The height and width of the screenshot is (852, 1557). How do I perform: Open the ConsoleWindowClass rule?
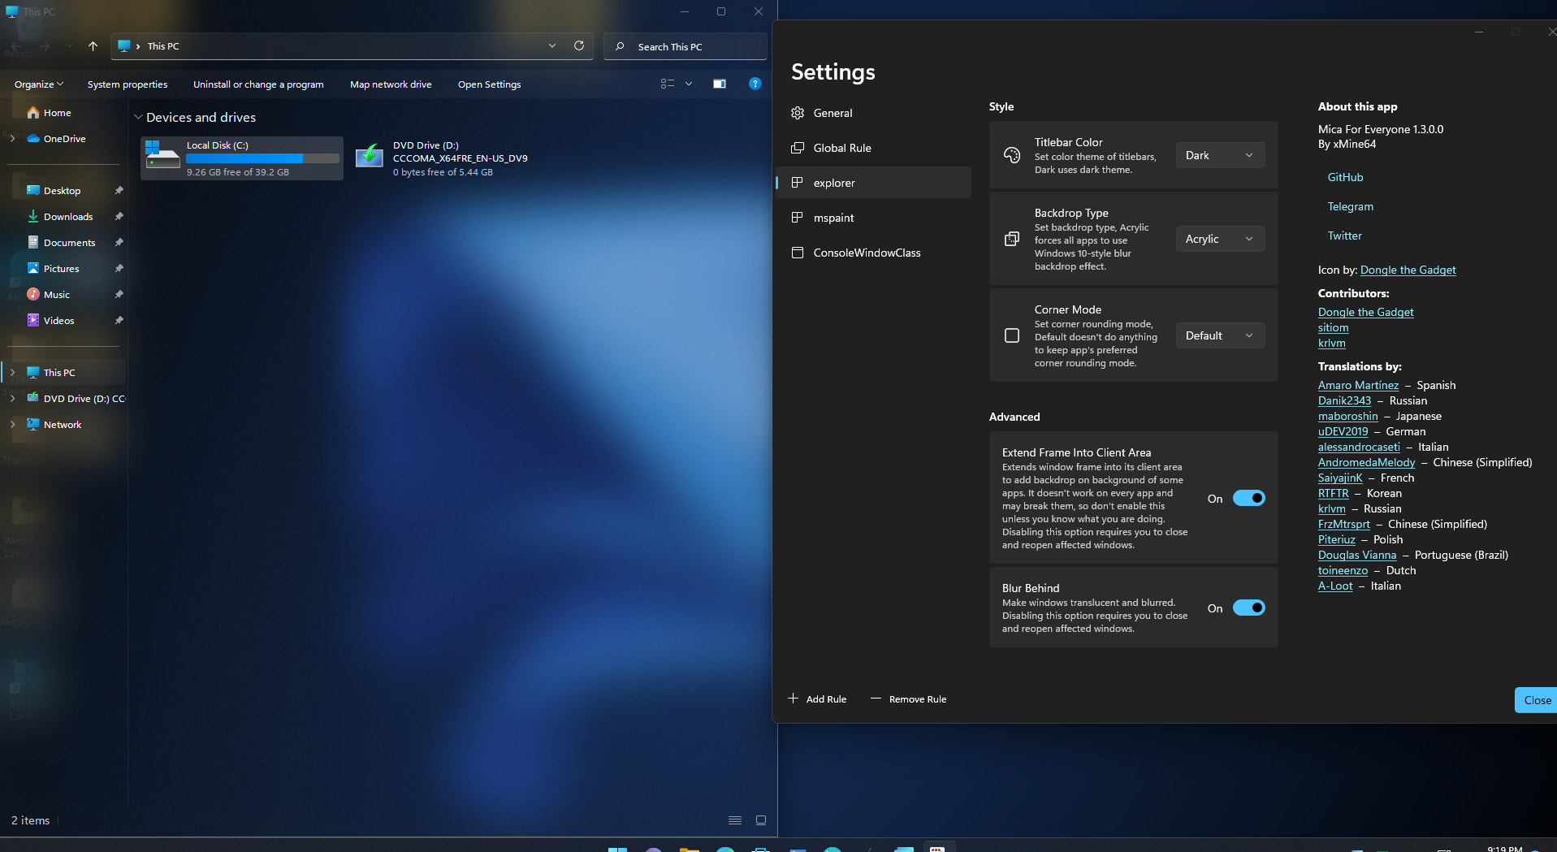coord(866,253)
